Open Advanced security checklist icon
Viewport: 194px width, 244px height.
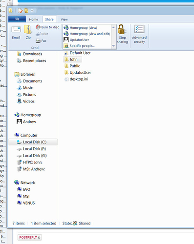[x=139, y=29]
